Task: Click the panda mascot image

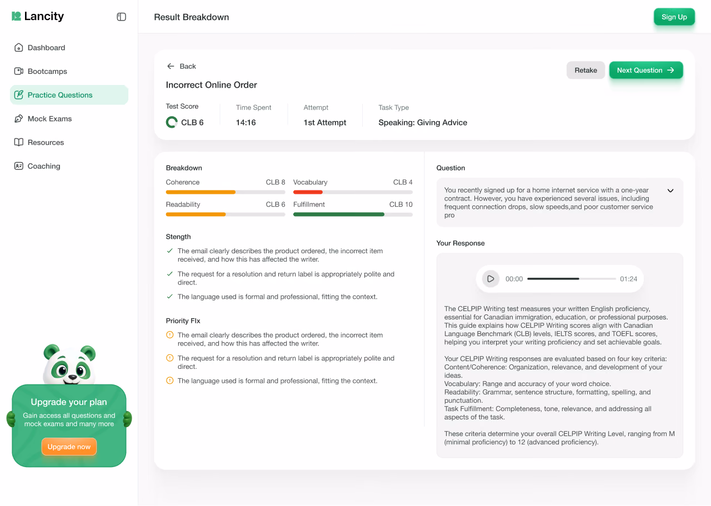Action: click(69, 365)
